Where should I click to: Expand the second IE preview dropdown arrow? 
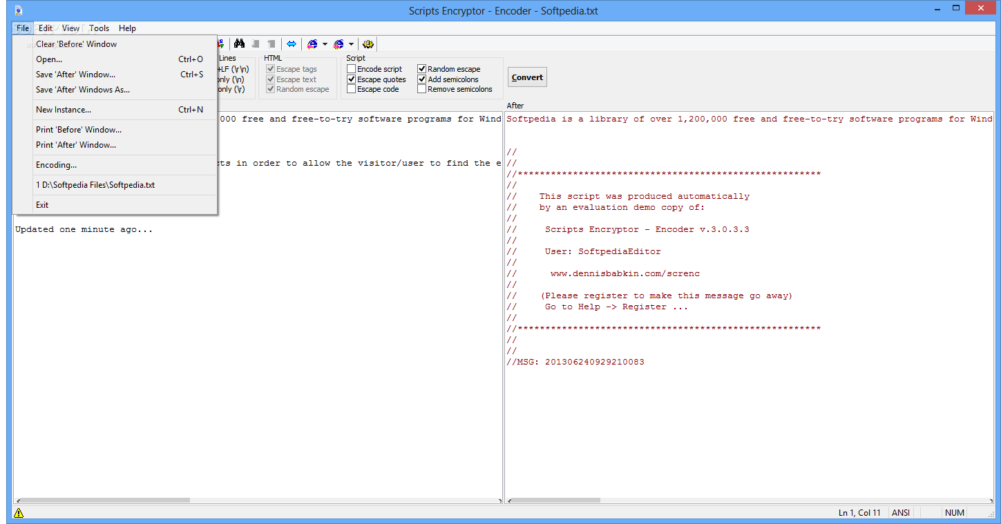pos(351,43)
